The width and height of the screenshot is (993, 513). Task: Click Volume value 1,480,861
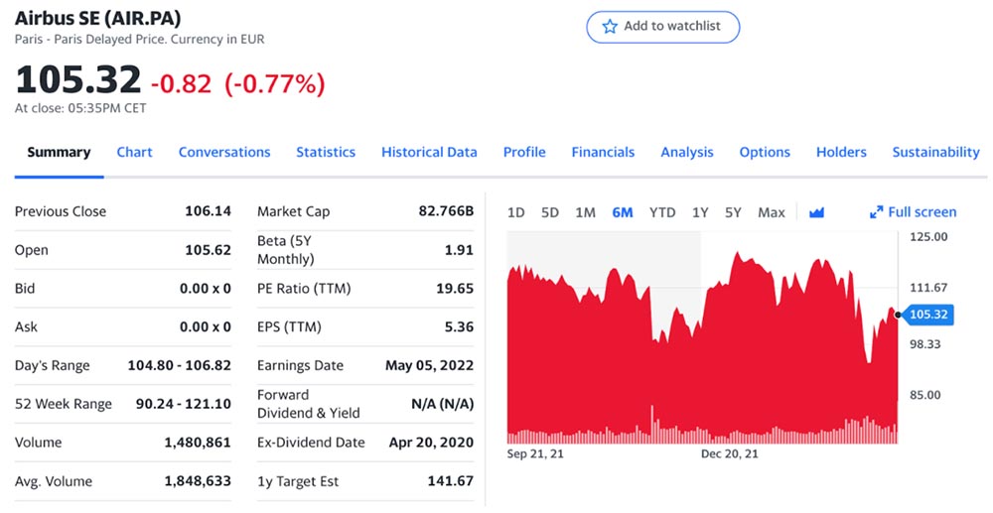(x=198, y=443)
